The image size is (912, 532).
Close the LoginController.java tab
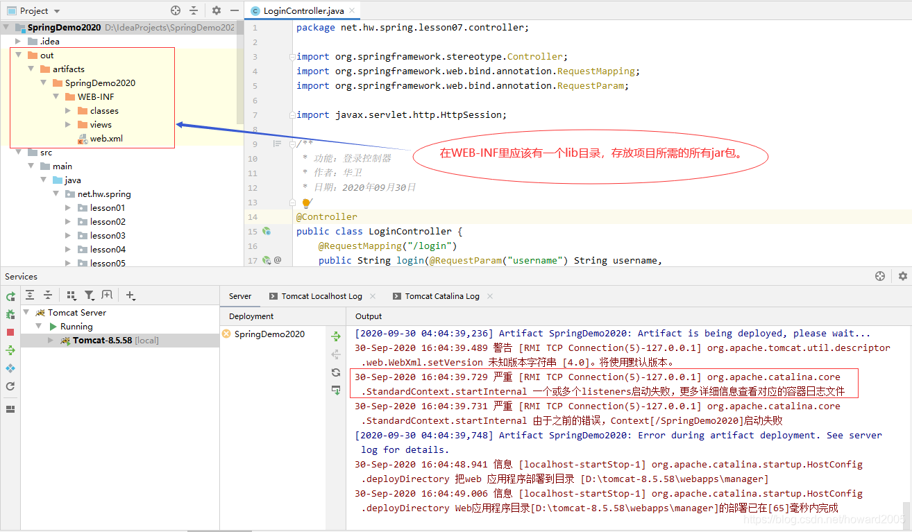click(x=352, y=11)
